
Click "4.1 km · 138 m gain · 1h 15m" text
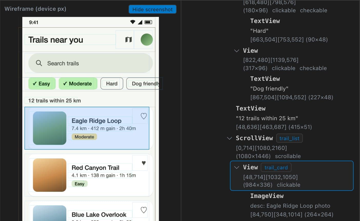[104, 175]
